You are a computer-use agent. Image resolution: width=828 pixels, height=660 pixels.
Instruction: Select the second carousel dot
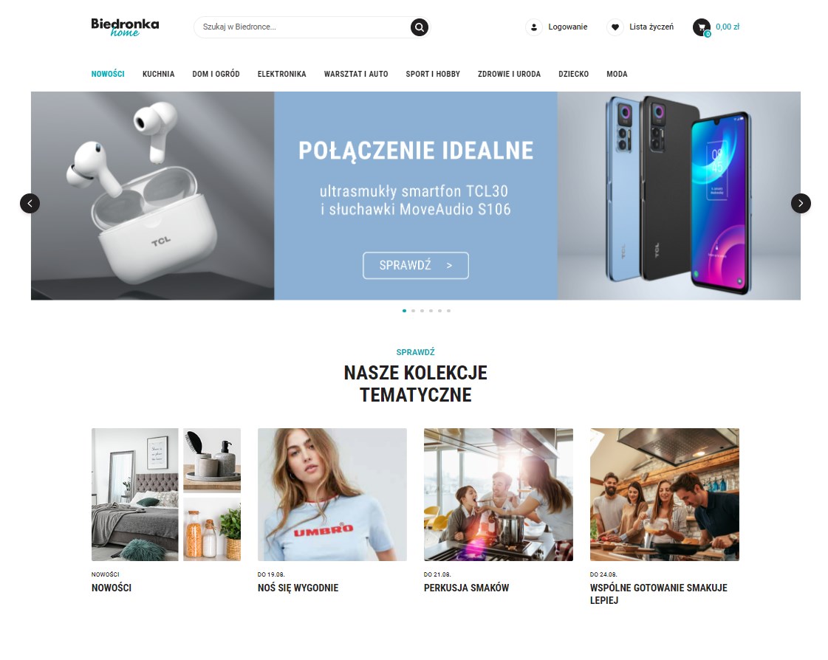[413, 311]
